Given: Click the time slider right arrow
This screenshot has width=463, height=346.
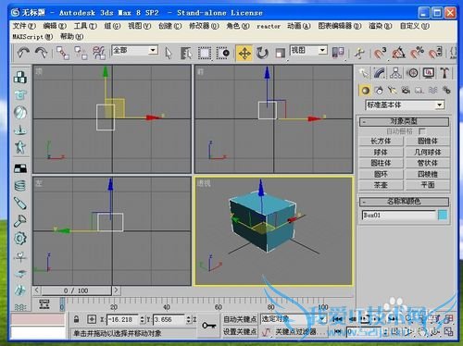Looking at the screenshot, I should [116, 290].
